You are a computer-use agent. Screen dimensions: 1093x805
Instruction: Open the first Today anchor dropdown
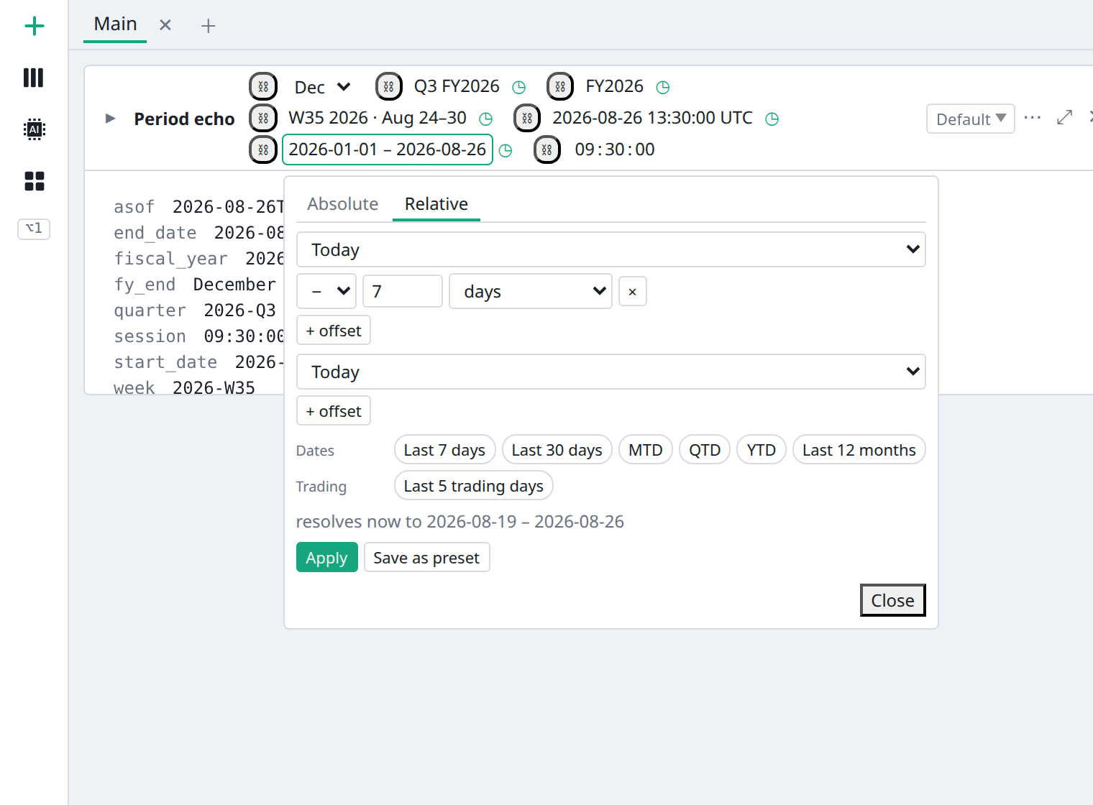pos(611,249)
